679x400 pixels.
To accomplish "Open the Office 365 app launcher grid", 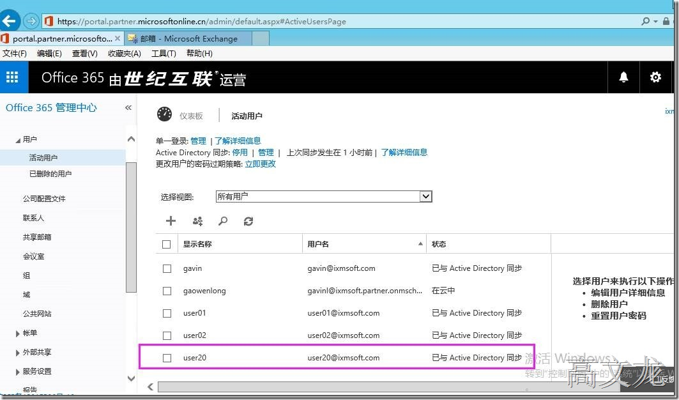I will (x=12, y=77).
